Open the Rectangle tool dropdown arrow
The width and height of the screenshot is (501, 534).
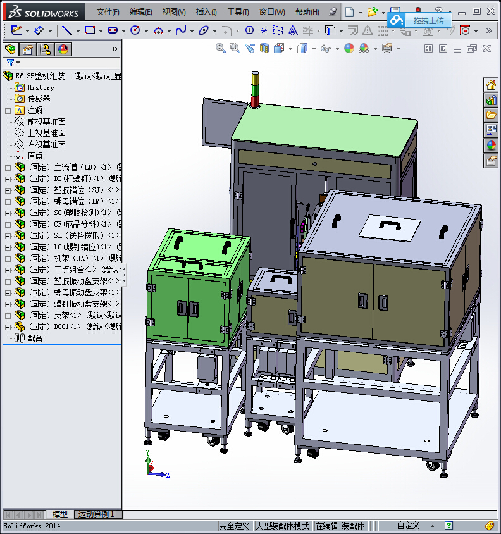pyautogui.click(x=101, y=31)
